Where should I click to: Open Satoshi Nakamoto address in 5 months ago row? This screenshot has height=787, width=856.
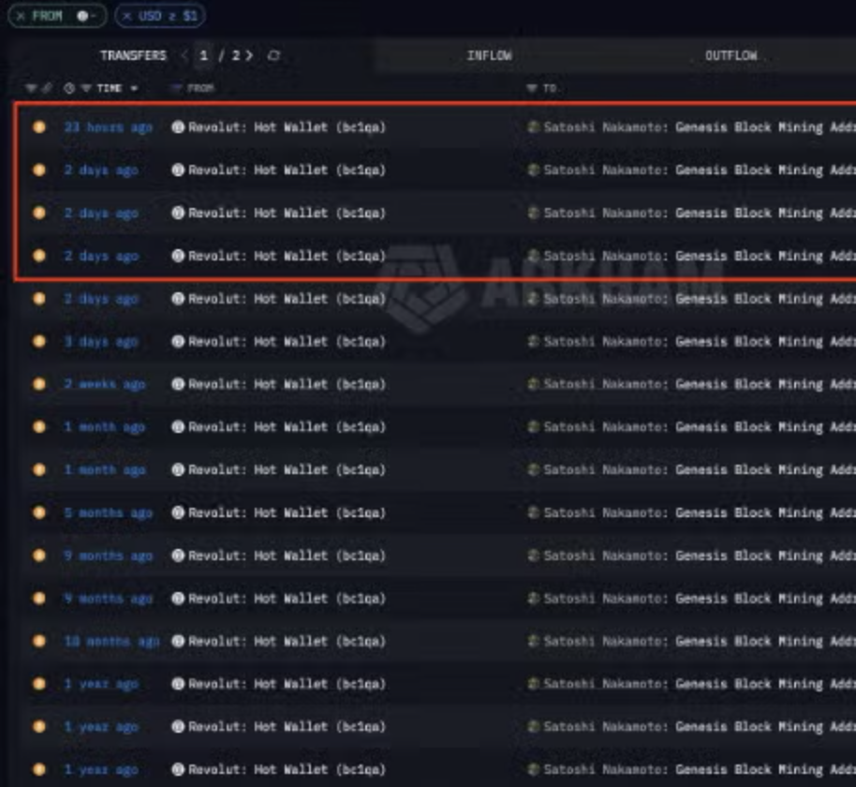(700, 512)
